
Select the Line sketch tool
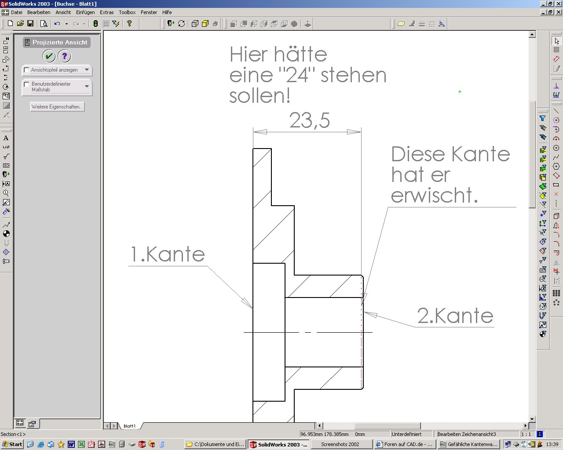tap(556, 111)
